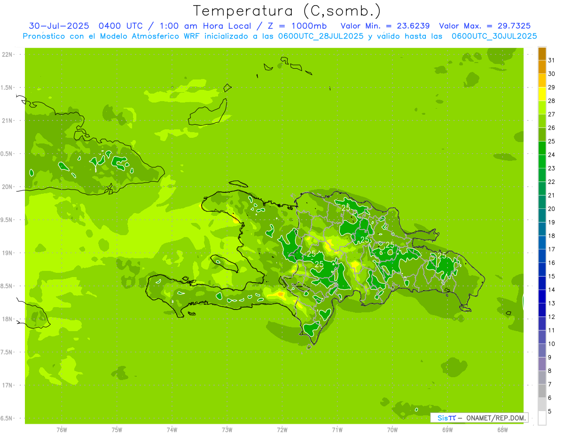Screen dimensions: 564x436
Task: Click legend value '25'
Action: 552,141
